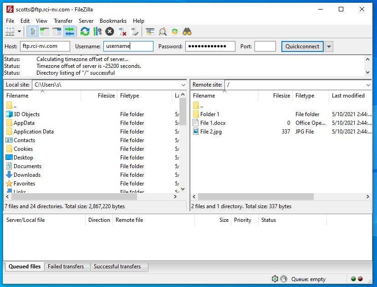This screenshot has height=287, width=377.
Task: Sort remote files by Filetype column
Action: [311, 96]
